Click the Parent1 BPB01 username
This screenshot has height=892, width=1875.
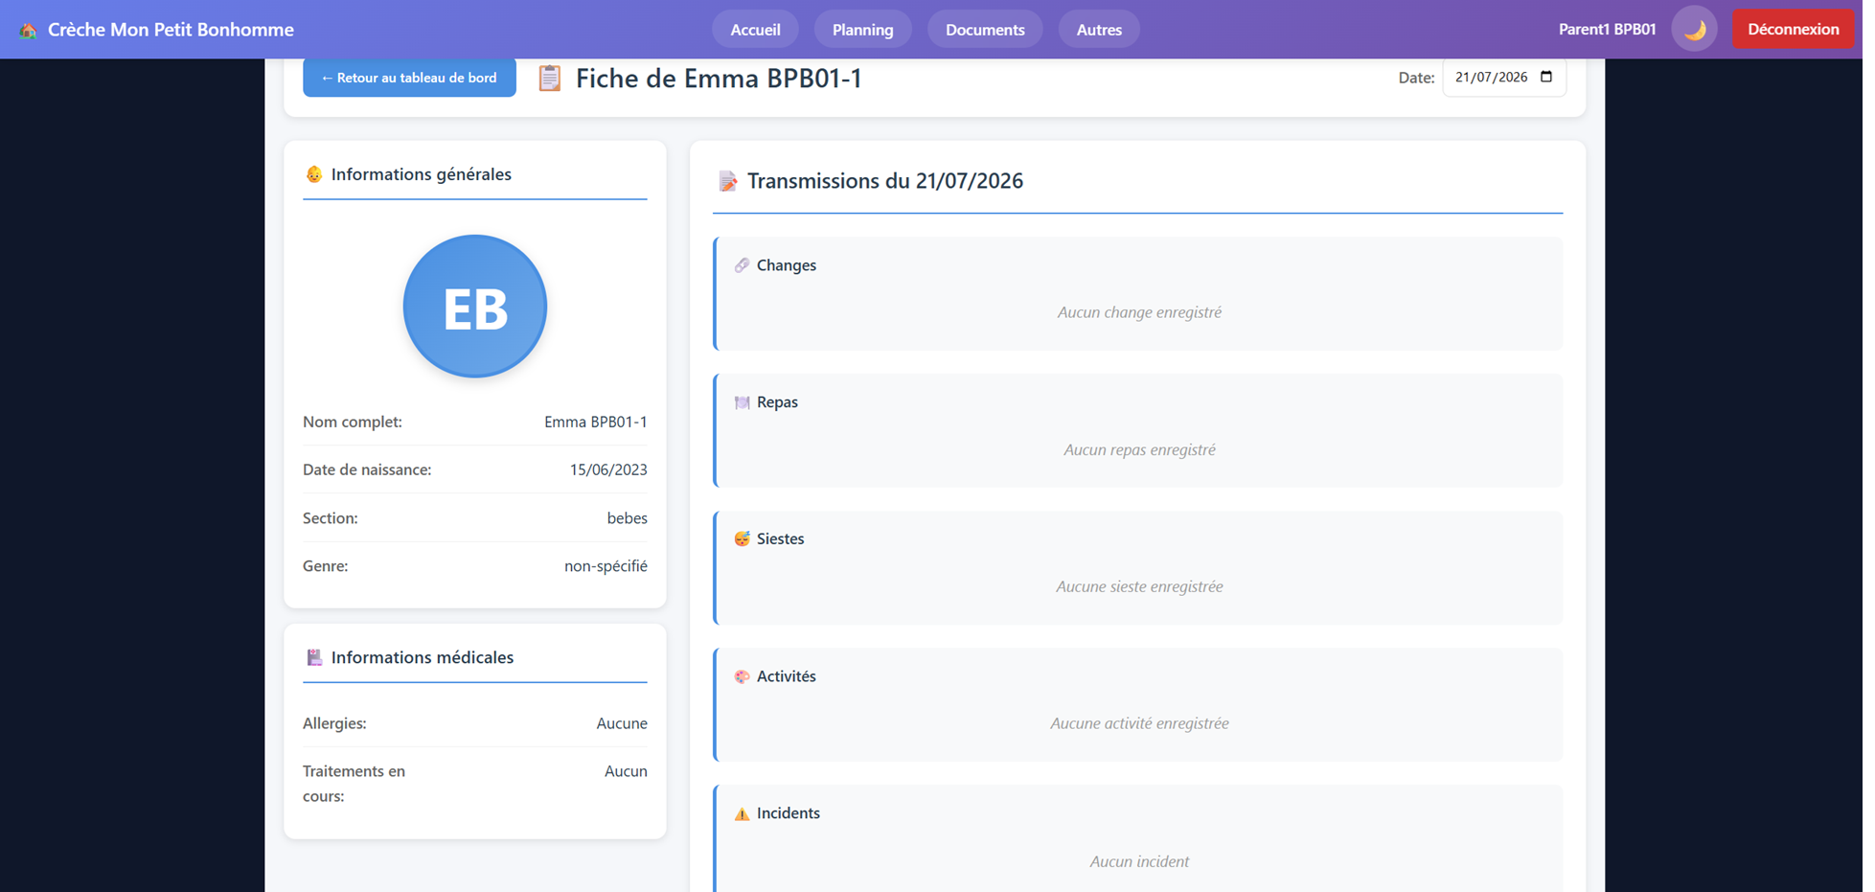click(x=1607, y=30)
